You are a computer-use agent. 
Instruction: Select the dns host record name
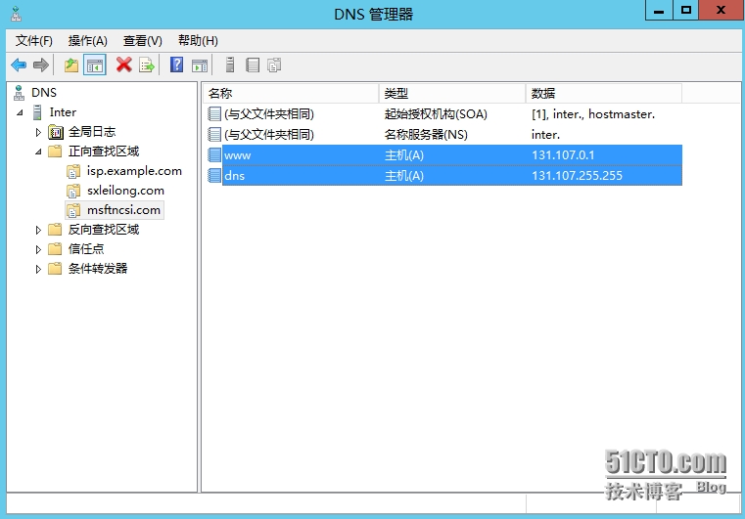point(235,176)
